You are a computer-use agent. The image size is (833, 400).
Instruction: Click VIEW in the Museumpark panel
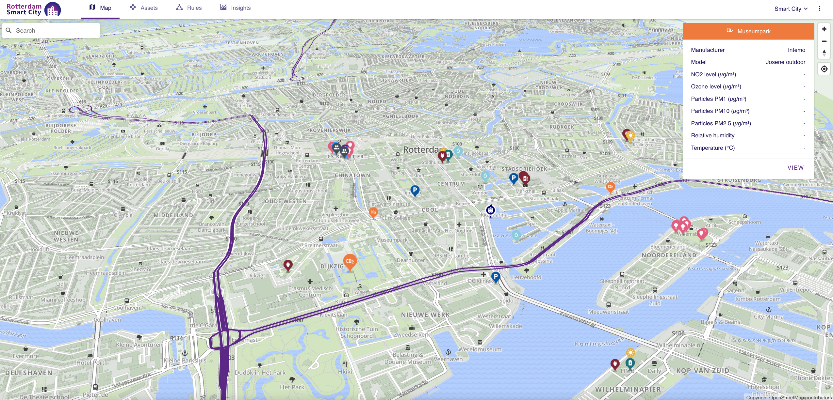(x=796, y=167)
